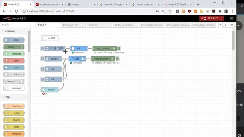
Task: Bookmark this page with star icon
Action: [x=170, y=11]
